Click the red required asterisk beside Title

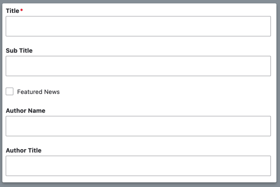point(22,10)
